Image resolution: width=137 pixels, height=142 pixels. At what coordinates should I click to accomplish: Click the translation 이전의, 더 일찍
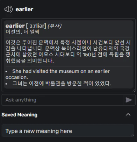point(22,32)
